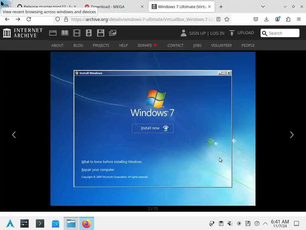The height and width of the screenshot is (230, 306).
Task: Reload the current page
Action: (29, 19)
